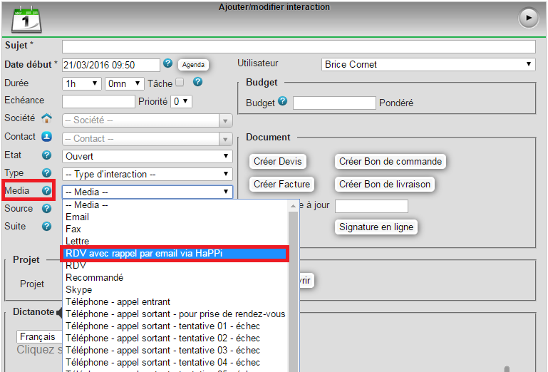The image size is (548, 372).
Task: Open the Contact combo box
Action: click(147, 139)
